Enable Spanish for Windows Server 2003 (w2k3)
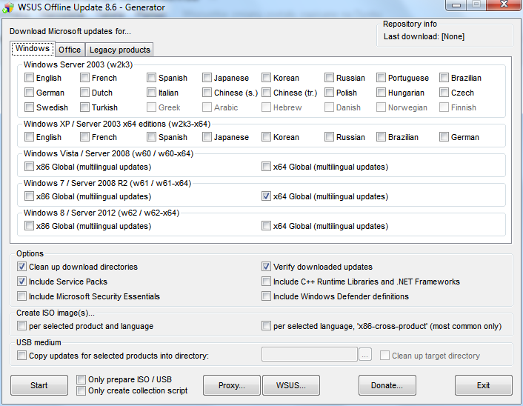523x406 pixels. [151, 78]
